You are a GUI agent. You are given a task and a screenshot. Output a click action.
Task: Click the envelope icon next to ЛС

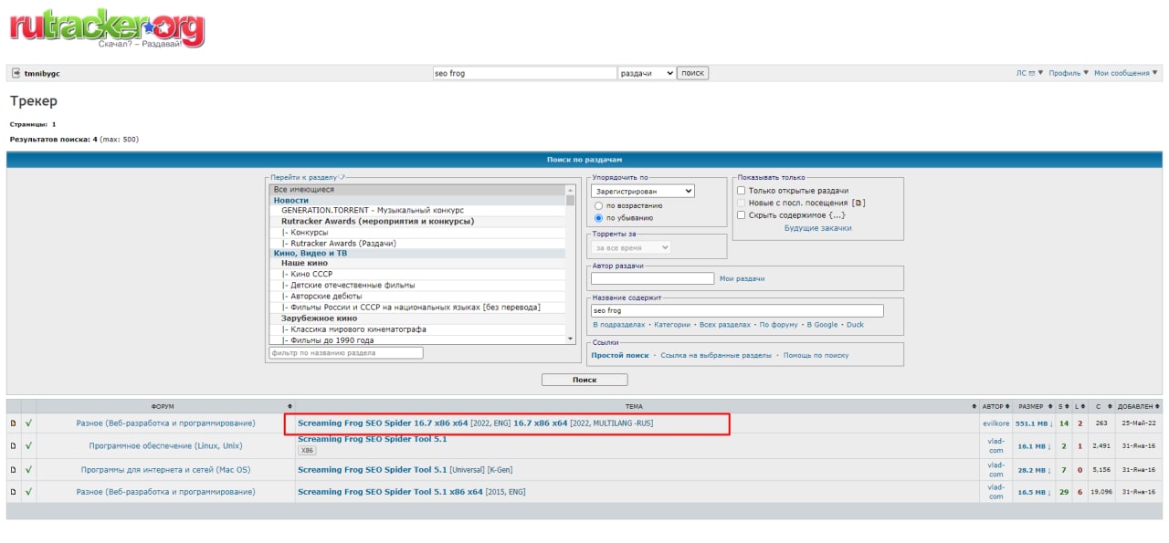click(1032, 73)
